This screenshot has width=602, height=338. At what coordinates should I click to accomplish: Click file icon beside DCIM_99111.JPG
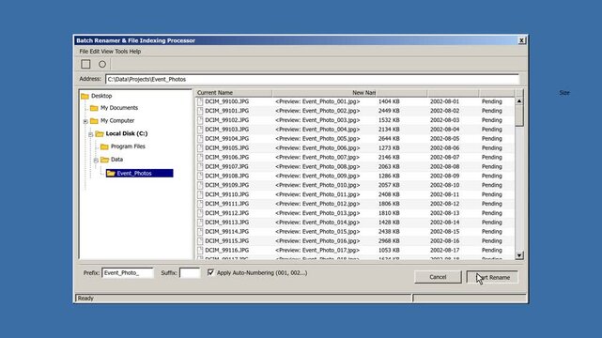[200, 204]
